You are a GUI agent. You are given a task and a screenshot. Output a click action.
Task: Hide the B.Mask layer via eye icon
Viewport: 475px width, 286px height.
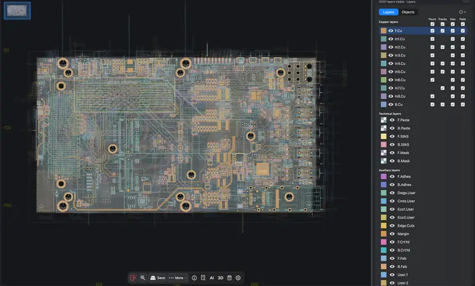[x=392, y=160]
